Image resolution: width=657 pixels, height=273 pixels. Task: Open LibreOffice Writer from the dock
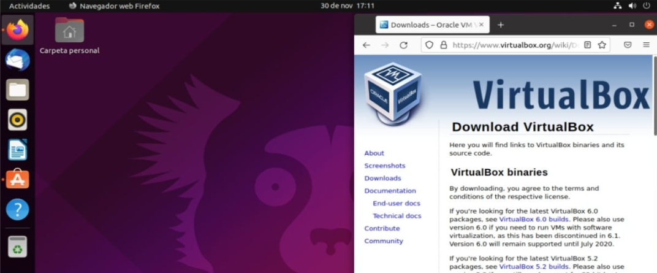click(18, 150)
